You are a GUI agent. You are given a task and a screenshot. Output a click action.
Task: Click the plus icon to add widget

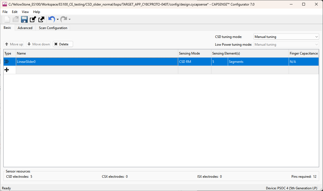click(x=7, y=70)
